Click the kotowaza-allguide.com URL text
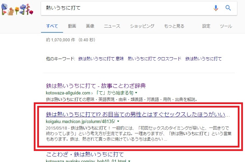This screenshot has height=162, width=245. pos(68,93)
